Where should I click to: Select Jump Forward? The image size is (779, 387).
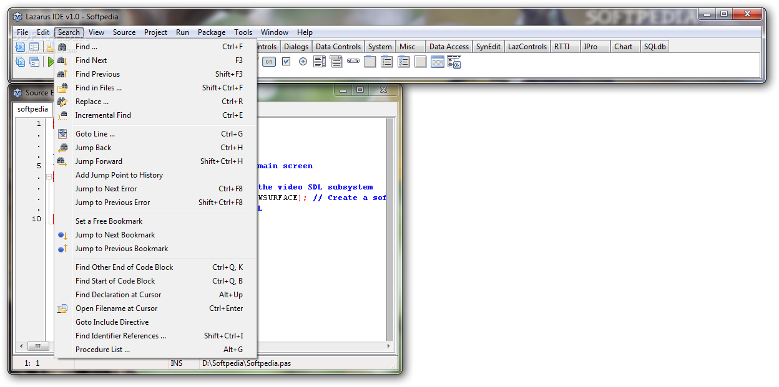[x=155, y=161]
